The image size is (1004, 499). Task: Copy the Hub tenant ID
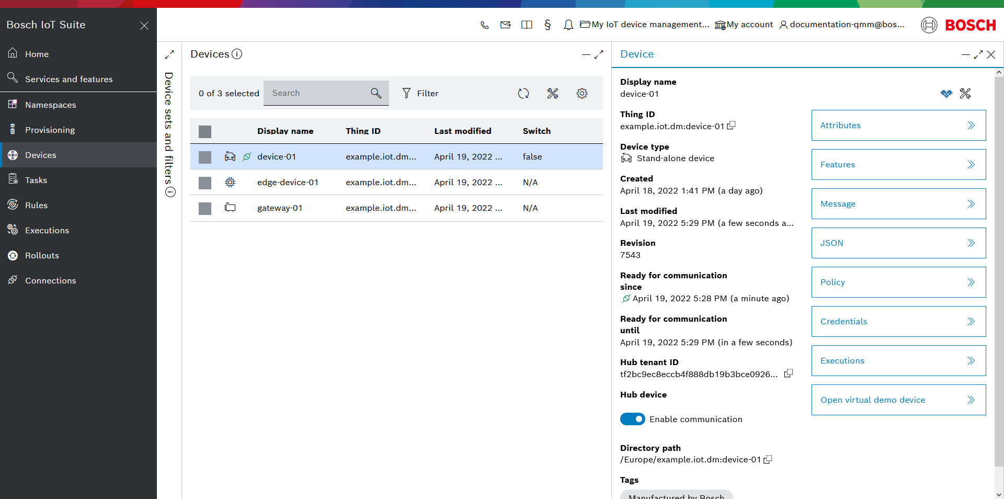(789, 373)
